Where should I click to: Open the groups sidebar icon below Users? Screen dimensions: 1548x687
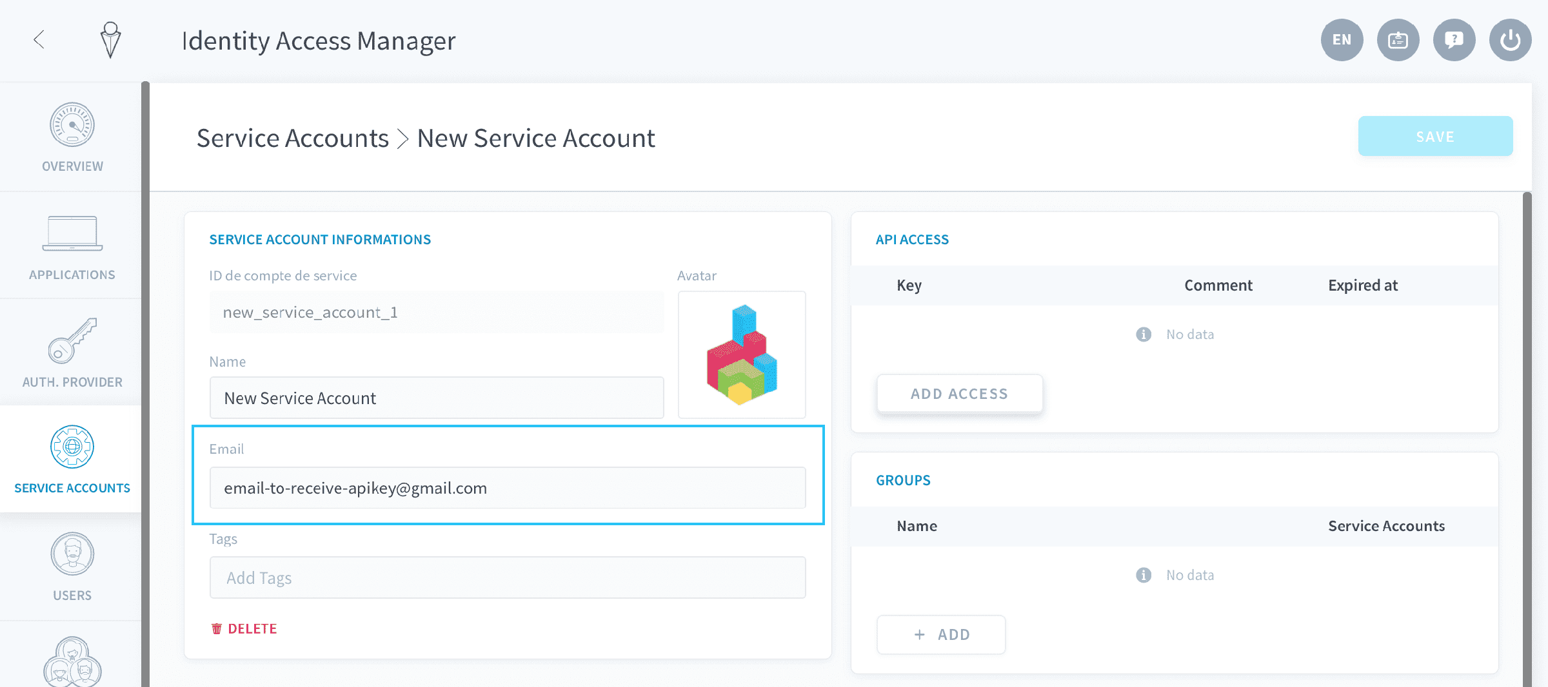72,661
